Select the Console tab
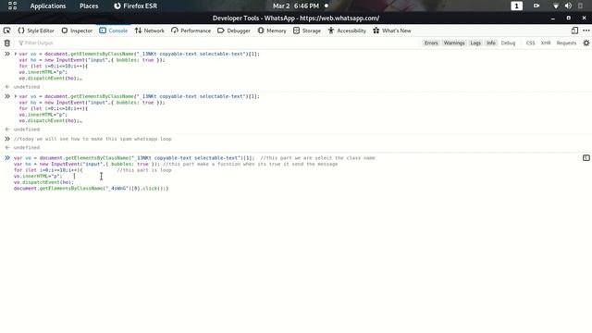This screenshot has width=592, height=333. (113, 31)
